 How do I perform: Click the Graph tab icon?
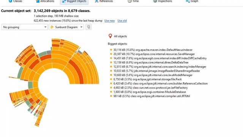pyautogui.click(x=188, y=1)
